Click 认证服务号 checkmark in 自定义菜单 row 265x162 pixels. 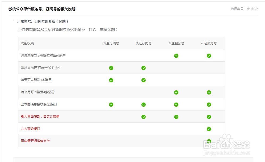(209, 117)
